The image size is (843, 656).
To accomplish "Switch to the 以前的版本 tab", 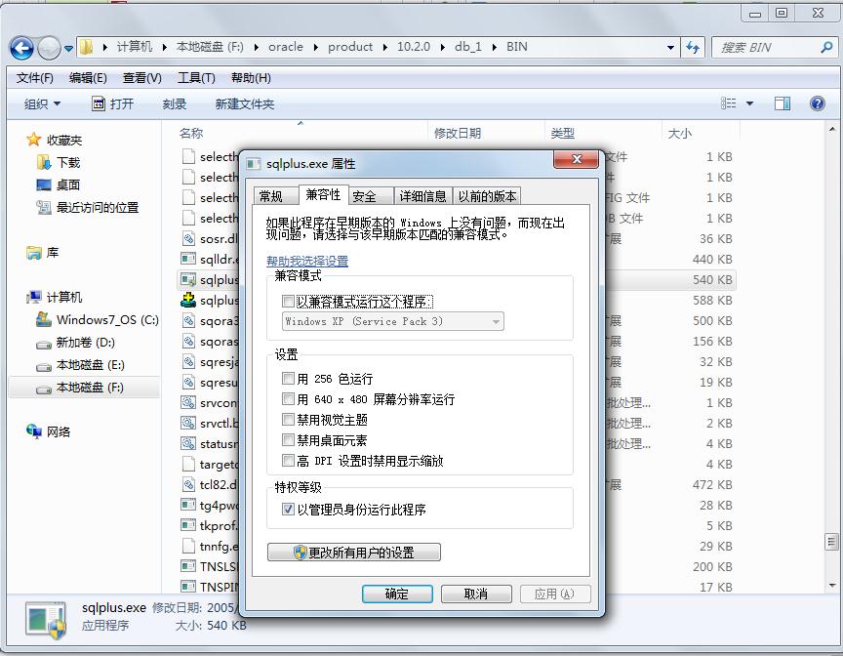I will tap(487, 196).
